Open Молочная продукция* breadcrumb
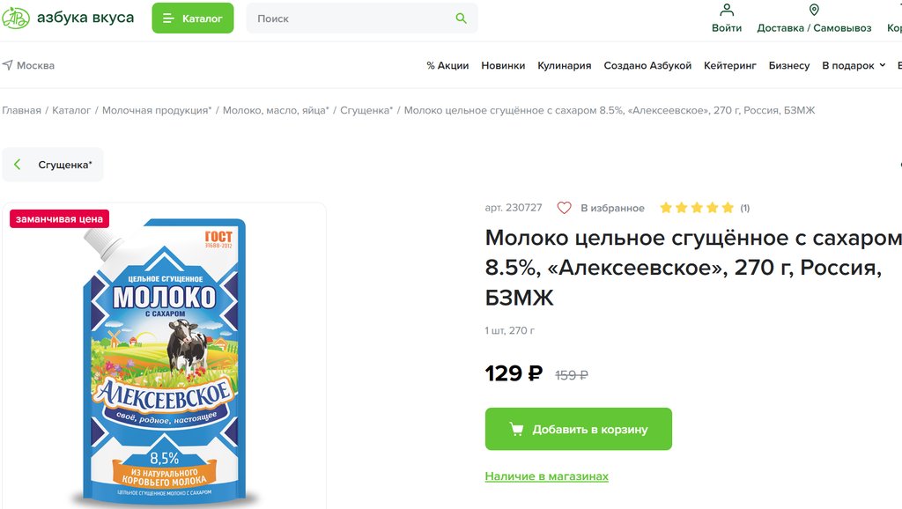The image size is (902, 509). pyautogui.click(x=157, y=110)
